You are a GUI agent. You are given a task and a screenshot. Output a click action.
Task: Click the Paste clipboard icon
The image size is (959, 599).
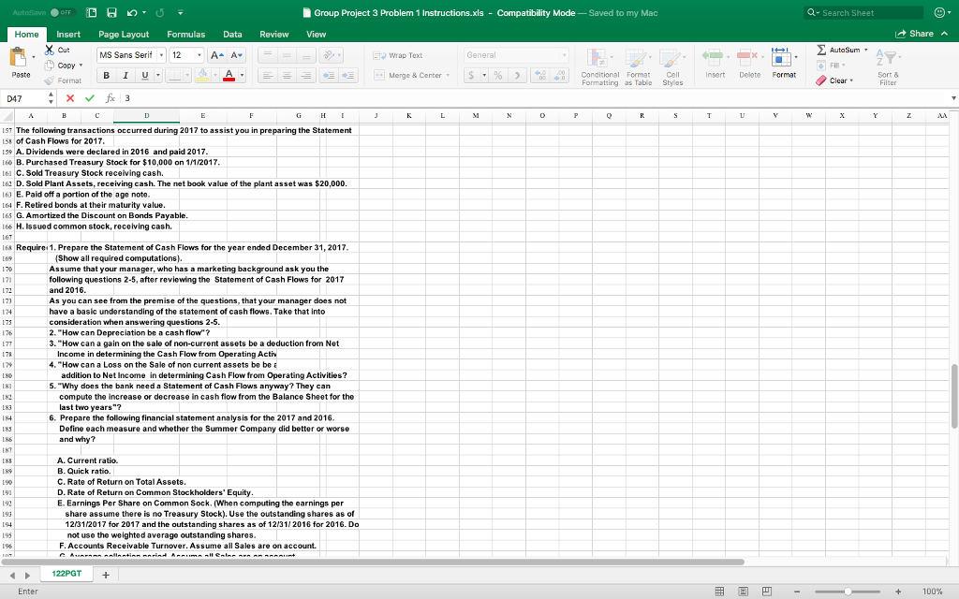(19, 58)
